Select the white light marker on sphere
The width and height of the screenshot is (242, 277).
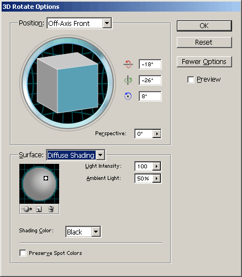(46, 178)
